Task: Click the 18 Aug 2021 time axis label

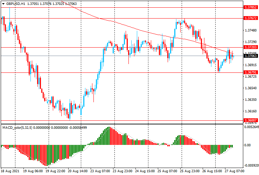Action: [10, 171]
